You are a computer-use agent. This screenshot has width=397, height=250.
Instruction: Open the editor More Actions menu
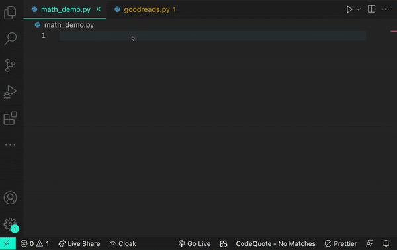(386, 9)
